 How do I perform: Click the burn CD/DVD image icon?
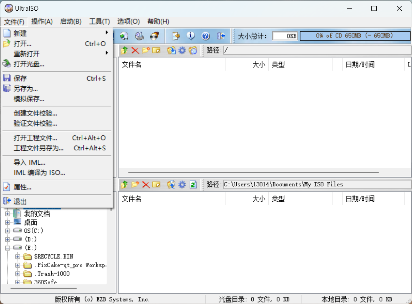click(x=155, y=36)
